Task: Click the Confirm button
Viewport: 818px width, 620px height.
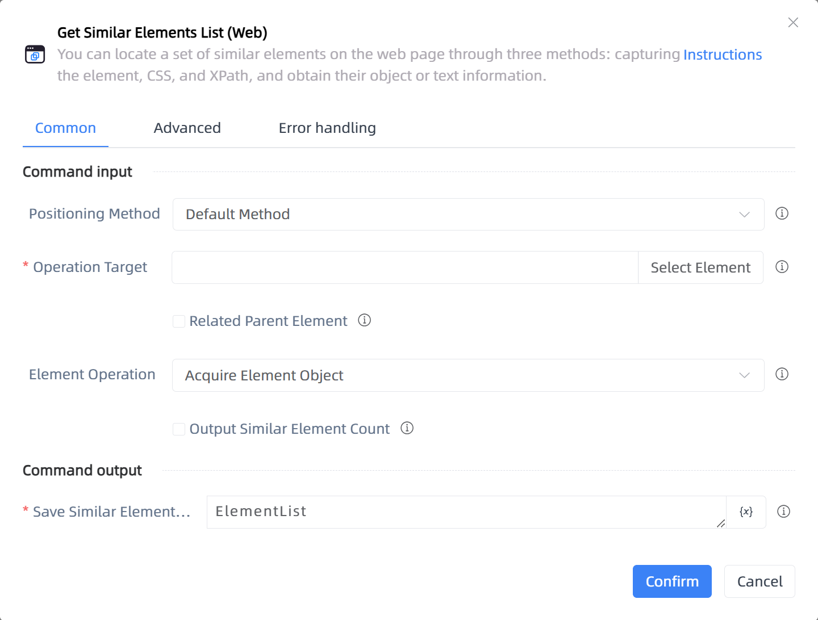Action: click(672, 581)
